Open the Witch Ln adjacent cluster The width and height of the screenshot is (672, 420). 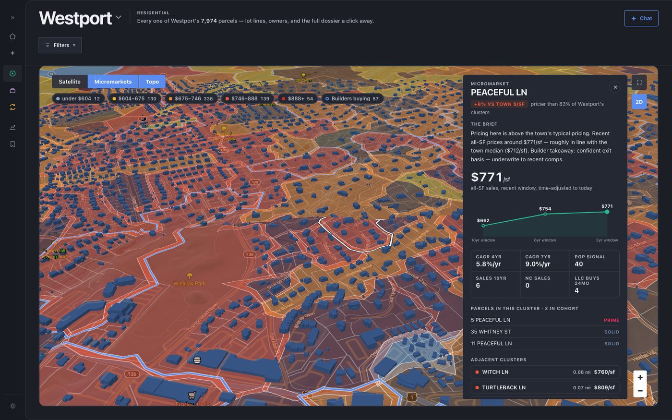click(545, 372)
